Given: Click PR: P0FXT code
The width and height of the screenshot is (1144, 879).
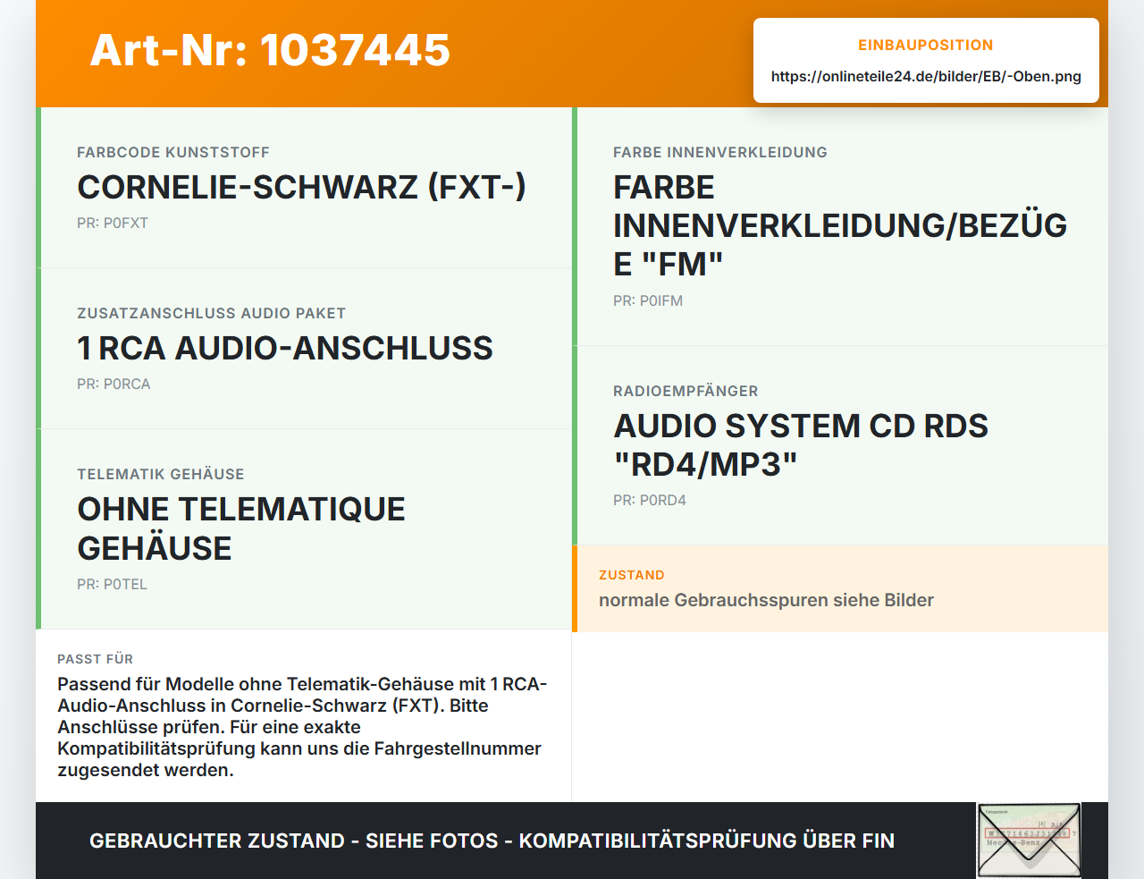Looking at the screenshot, I should (113, 223).
